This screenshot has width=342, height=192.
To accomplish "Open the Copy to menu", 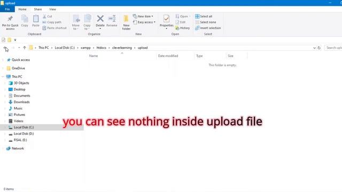I will point(87,22).
